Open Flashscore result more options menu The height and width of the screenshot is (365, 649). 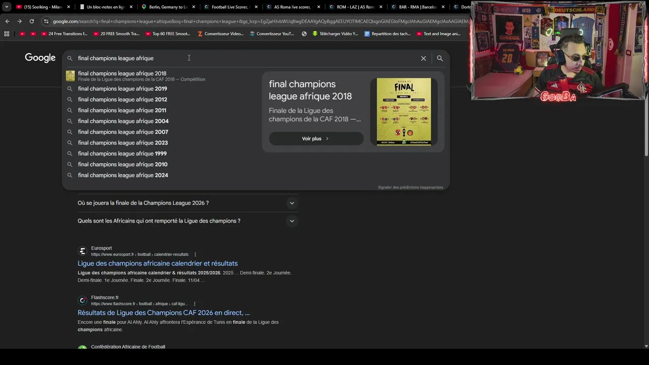pyautogui.click(x=194, y=304)
